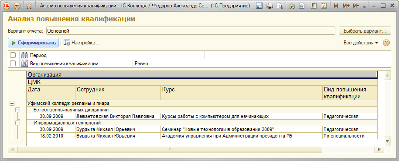Screen dimensions: 399x161
Task: Click Курсы работы с компьютером для начинающих cell
Action: (242, 116)
